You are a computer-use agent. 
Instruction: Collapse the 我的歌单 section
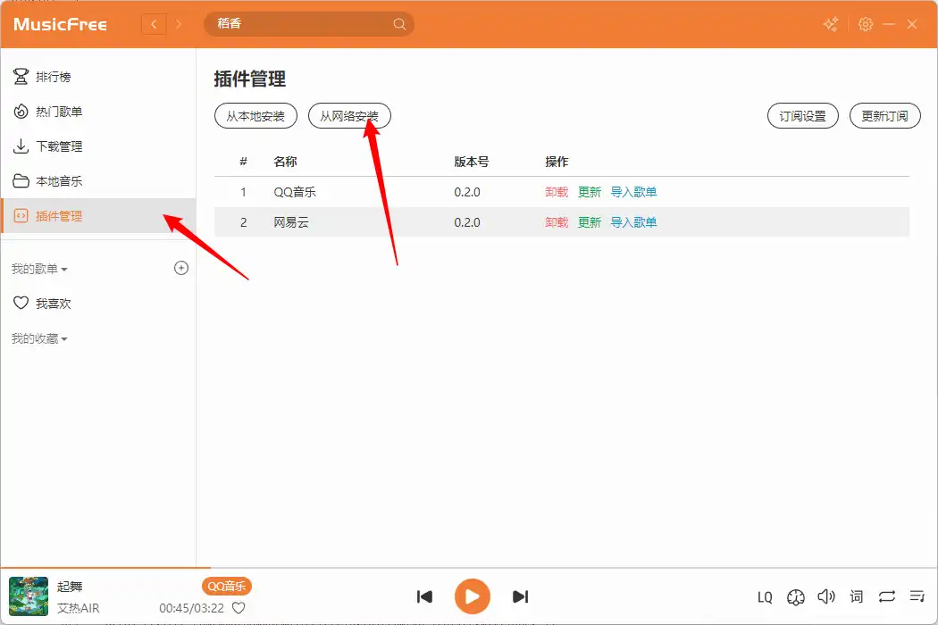point(39,269)
